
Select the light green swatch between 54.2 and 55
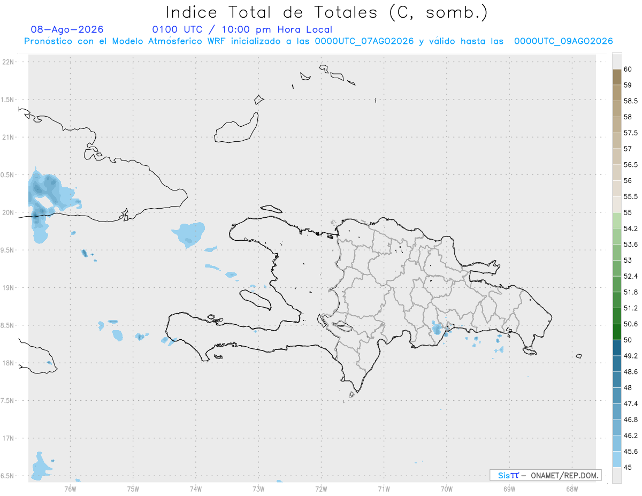click(617, 220)
